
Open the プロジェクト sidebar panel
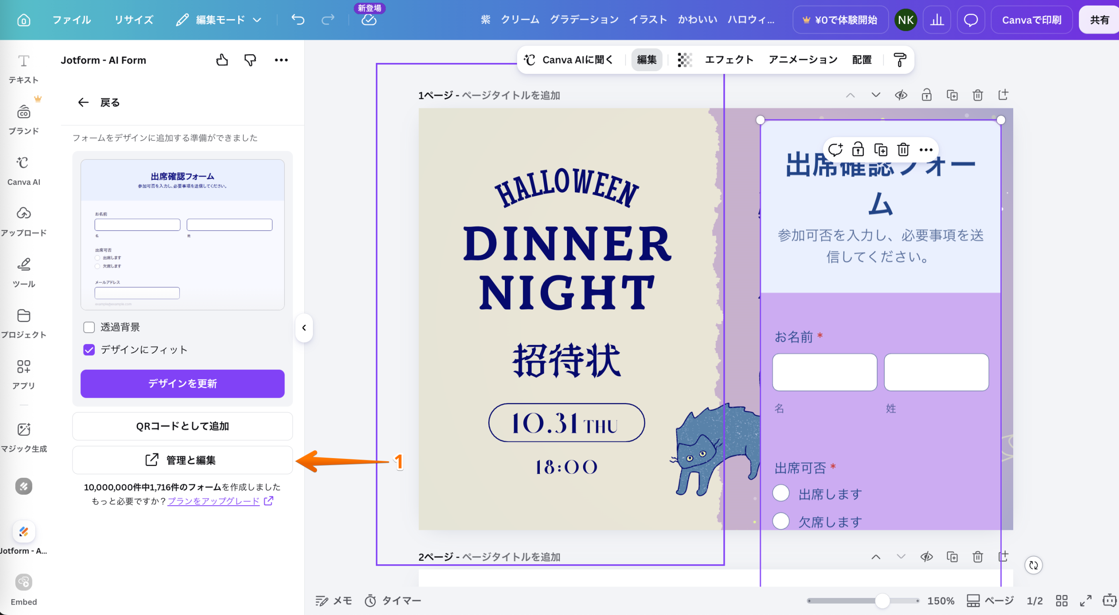click(24, 323)
